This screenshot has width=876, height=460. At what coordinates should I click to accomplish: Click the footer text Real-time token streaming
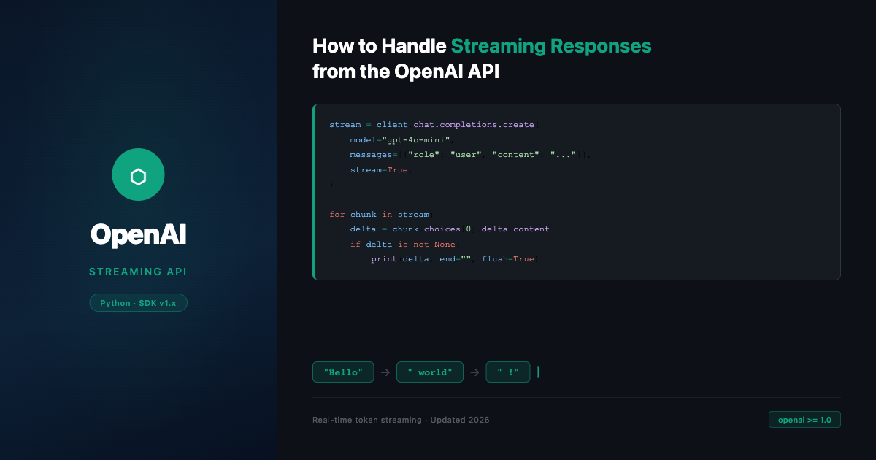coord(367,420)
